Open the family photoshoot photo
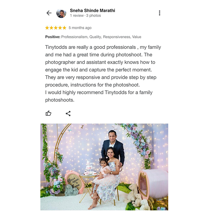Image resolution: width=213 pixels, height=213 pixels. [104, 167]
